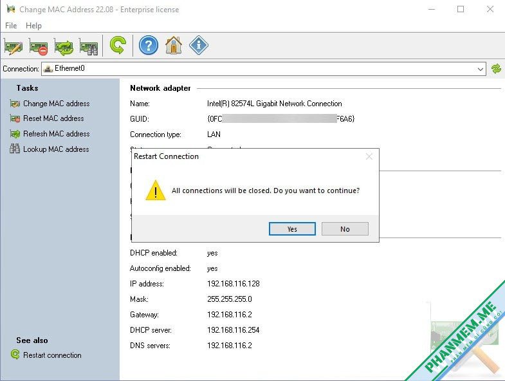Decline restart by clicking No
Viewport: 505px width, 381px height.
click(345, 229)
